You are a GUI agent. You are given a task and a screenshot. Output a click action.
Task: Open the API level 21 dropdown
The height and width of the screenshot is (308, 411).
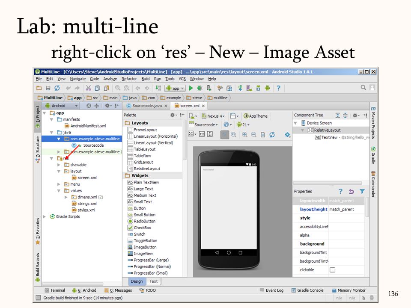click(243, 125)
